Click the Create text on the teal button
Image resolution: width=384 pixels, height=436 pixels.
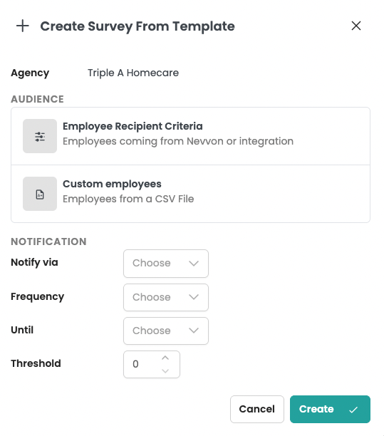[x=316, y=409]
